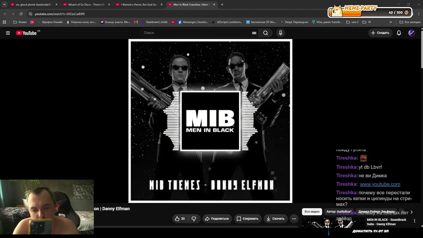This screenshot has height=238, width=423.
Task: Go forward in browser history
Action: click(13, 14)
